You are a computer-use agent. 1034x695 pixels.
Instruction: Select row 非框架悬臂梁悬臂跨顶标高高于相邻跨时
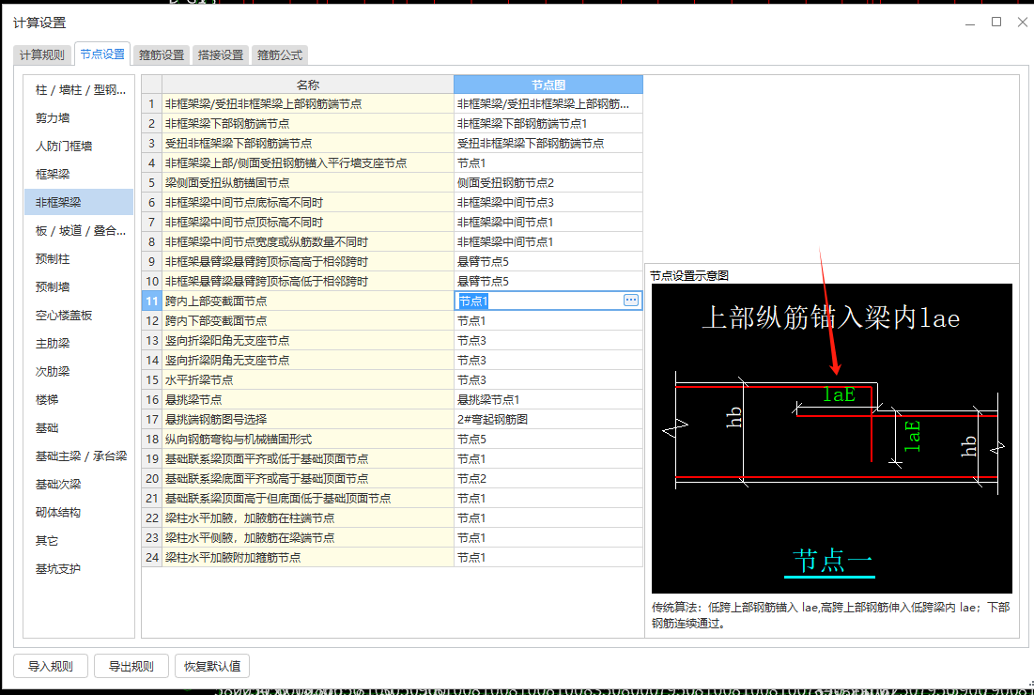[x=308, y=262]
